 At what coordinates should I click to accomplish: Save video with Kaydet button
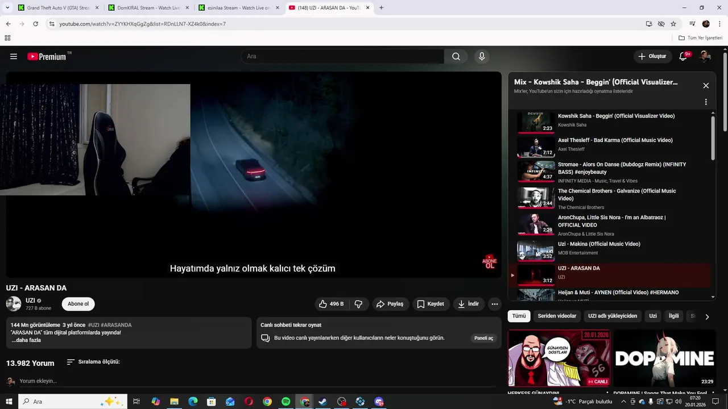point(431,304)
